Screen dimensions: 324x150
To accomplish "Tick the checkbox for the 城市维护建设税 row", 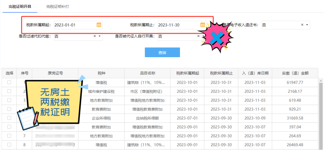I will point(9,91).
